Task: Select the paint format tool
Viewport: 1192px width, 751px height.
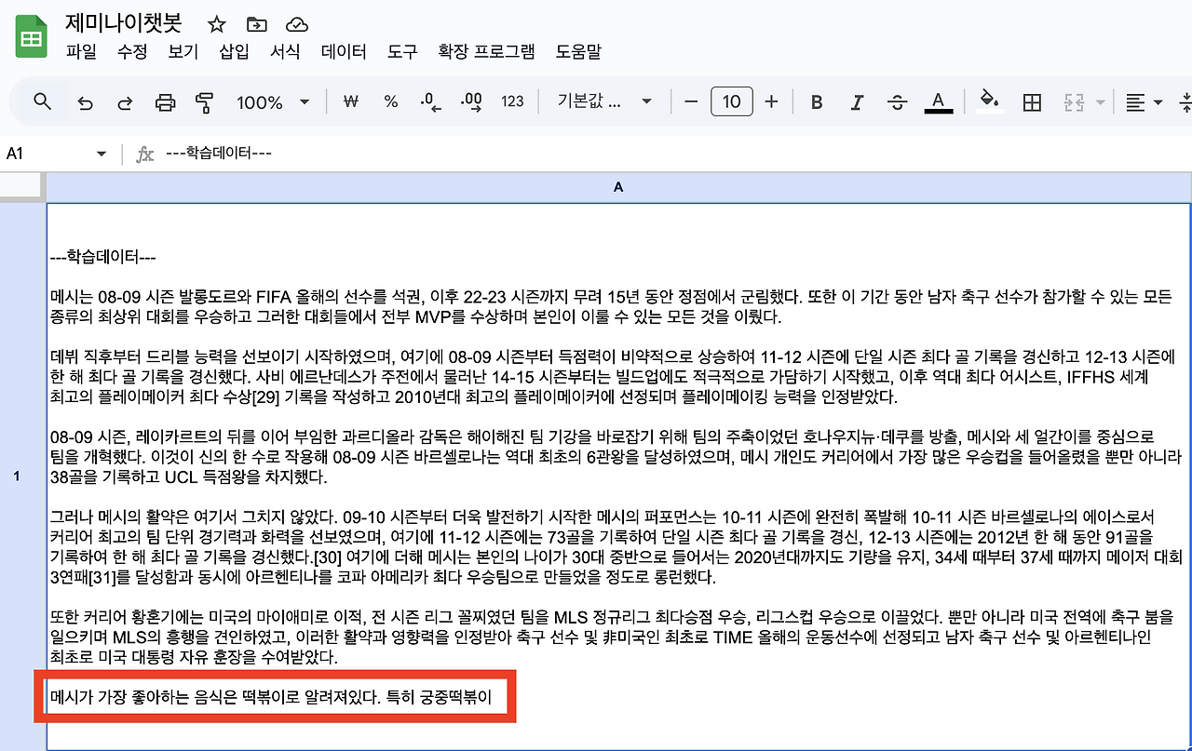Action: pyautogui.click(x=204, y=101)
